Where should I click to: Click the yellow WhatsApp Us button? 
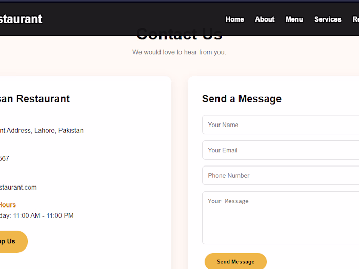tap(14, 241)
